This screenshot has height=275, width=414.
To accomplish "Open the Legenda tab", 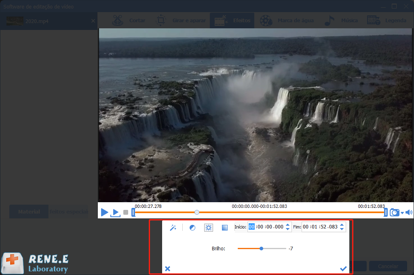I will (x=387, y=20).
